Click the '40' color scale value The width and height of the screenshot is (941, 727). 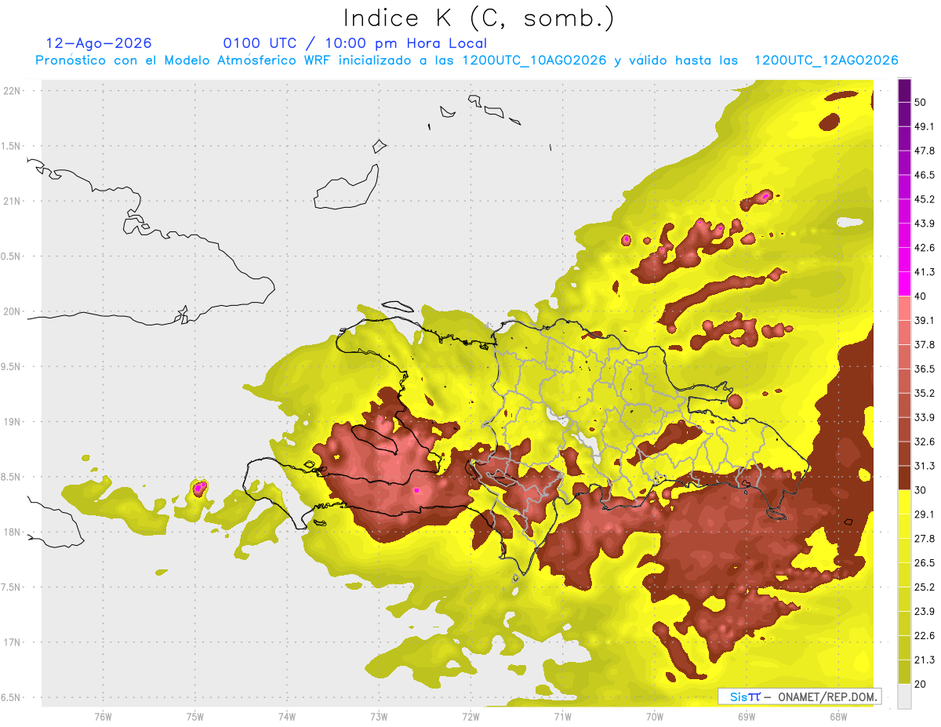(920, 296)
